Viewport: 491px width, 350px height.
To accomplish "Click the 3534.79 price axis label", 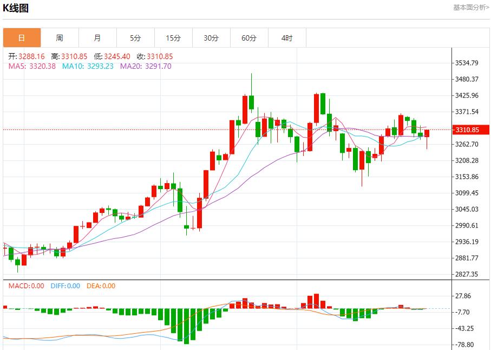I will point(467,63).
